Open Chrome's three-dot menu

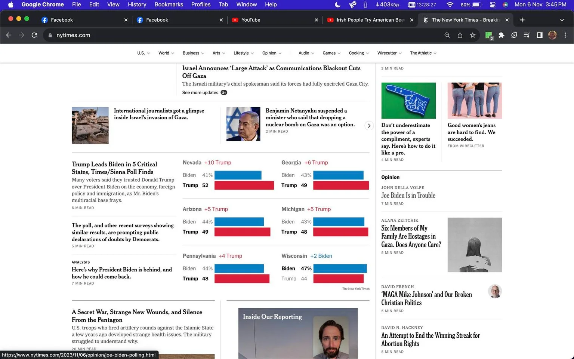click(x=565, y=35)
